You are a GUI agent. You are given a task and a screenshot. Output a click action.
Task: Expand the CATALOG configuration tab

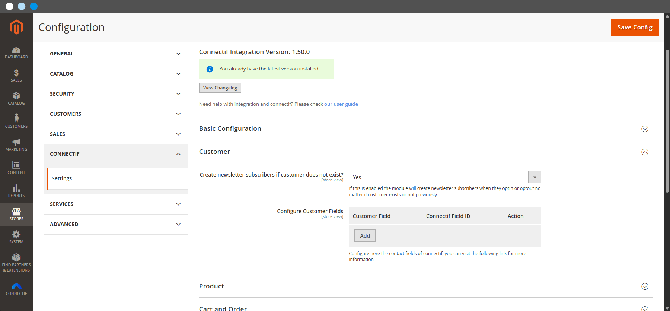pyautogui.click(x=116, y=74)
